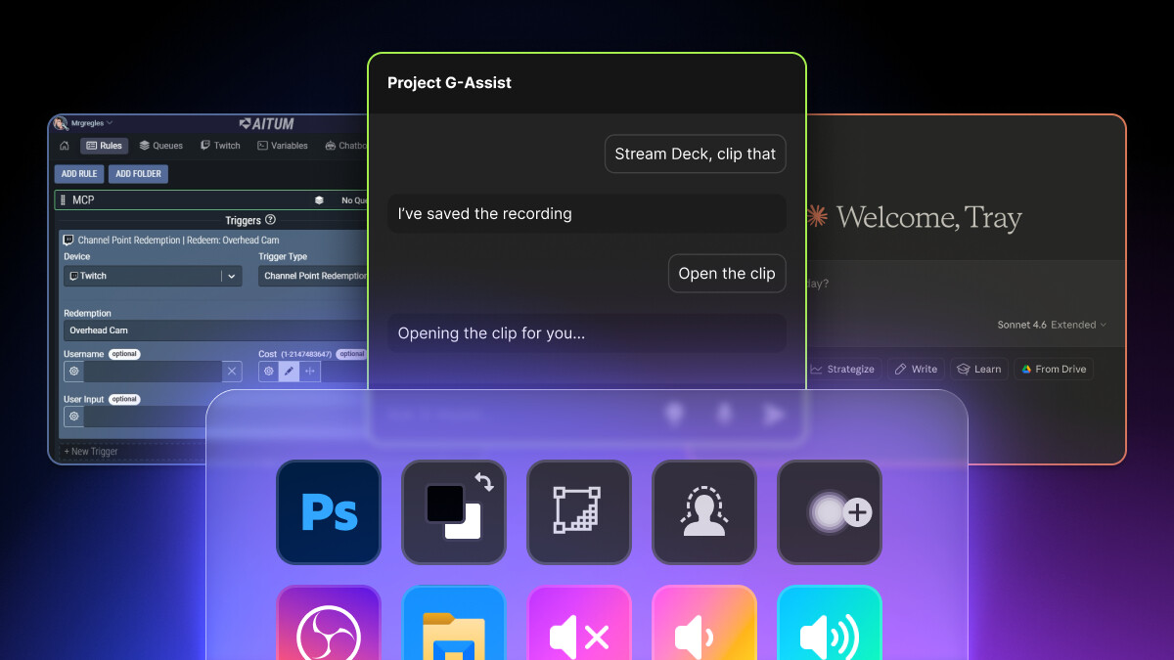Image resolution: width=1174 pixels, height=660 pixels.
Task: Click the Mrgregles profile avatar in Aitum
Action: (x=61, y=123)
